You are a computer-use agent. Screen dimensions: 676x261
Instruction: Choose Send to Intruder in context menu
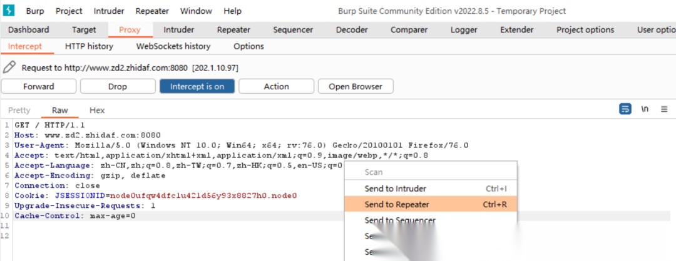click(431, 189)
